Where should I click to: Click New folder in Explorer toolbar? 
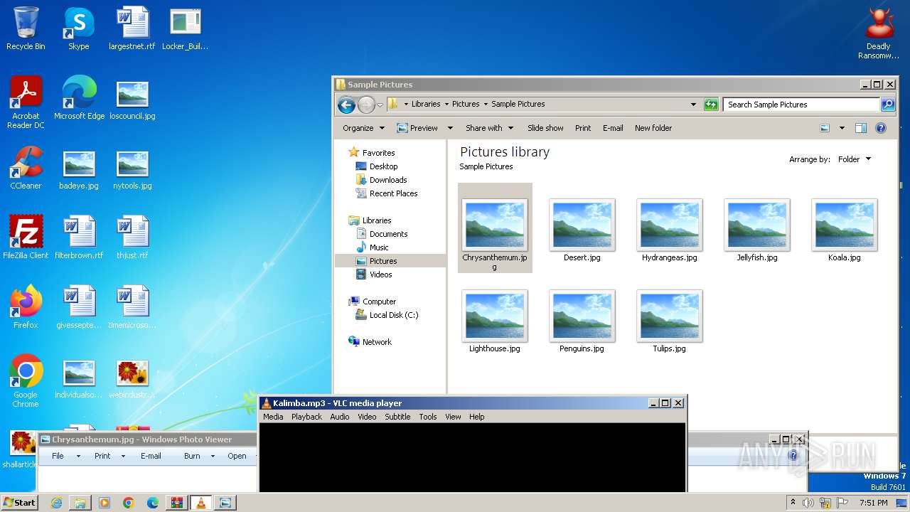(x=653, y=128)
